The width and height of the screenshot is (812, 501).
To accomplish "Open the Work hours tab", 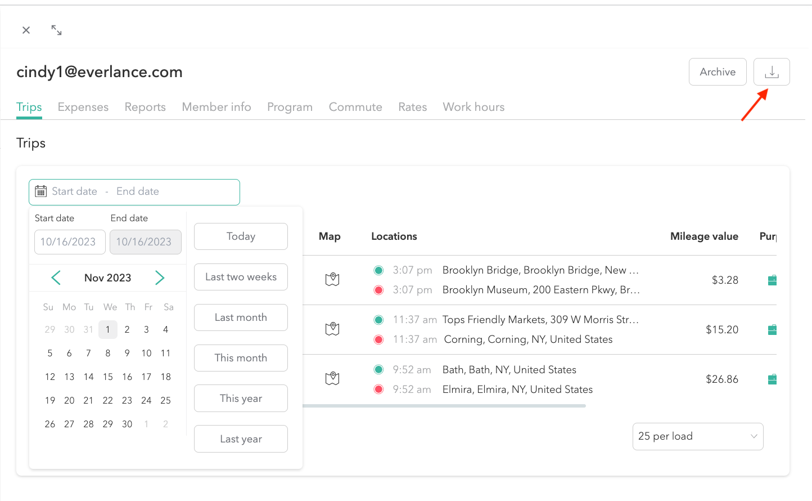I will (473, 107).
